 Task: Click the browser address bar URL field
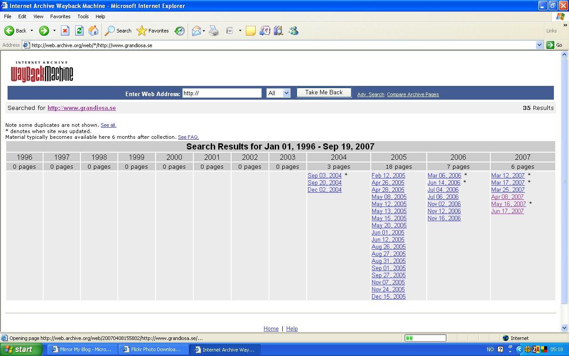click(x=282, y=45)
